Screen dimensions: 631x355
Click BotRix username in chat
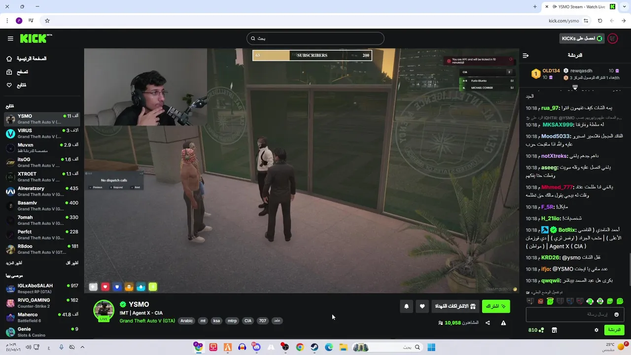pos(567,230)
